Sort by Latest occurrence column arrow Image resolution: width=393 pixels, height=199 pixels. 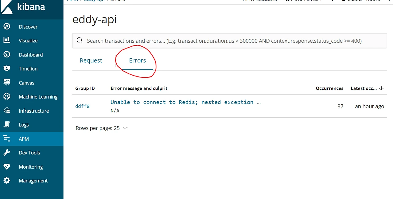click(x=381, y=88)
